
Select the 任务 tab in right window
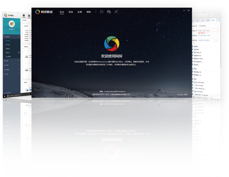tap(198, 21)
